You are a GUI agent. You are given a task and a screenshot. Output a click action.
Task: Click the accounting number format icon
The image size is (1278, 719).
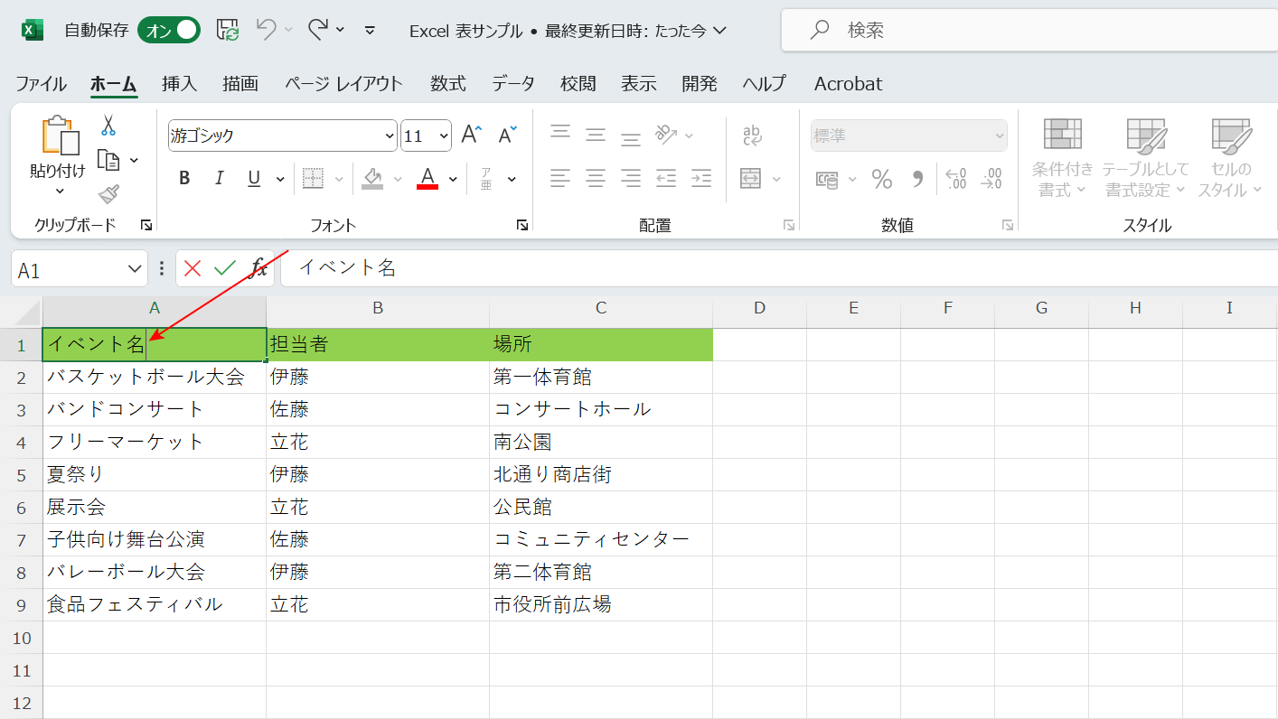827,179
